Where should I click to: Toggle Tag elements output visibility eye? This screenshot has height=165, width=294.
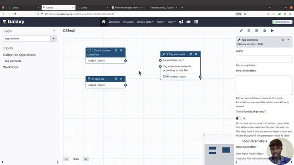[x=168, y=77]
